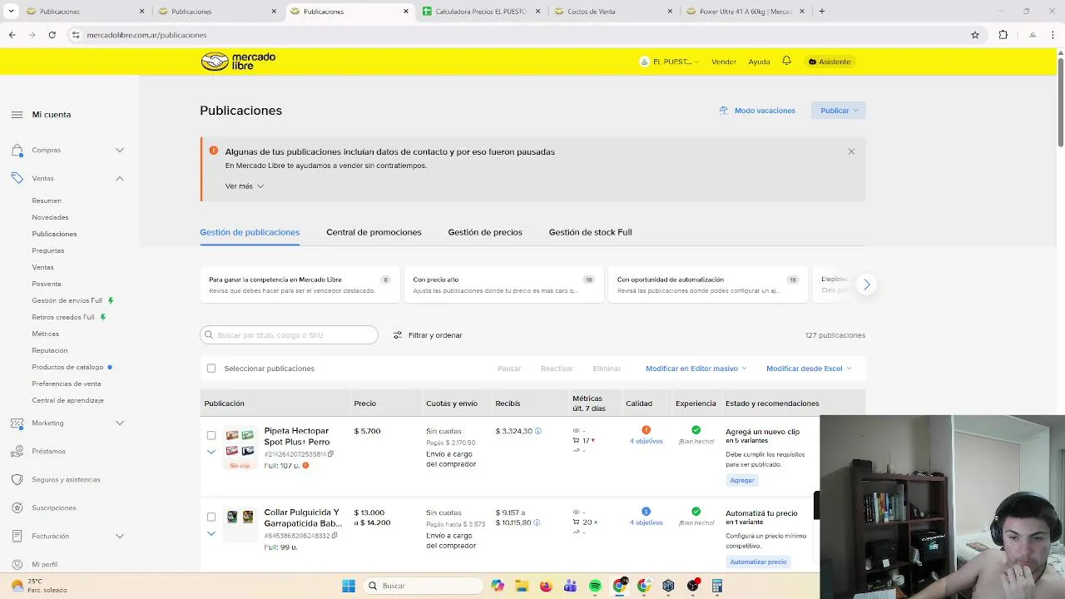Screen dimensions: 1065x599
Task: Expand Ver más in the warning banner
Action: click(x=245, y=186)
